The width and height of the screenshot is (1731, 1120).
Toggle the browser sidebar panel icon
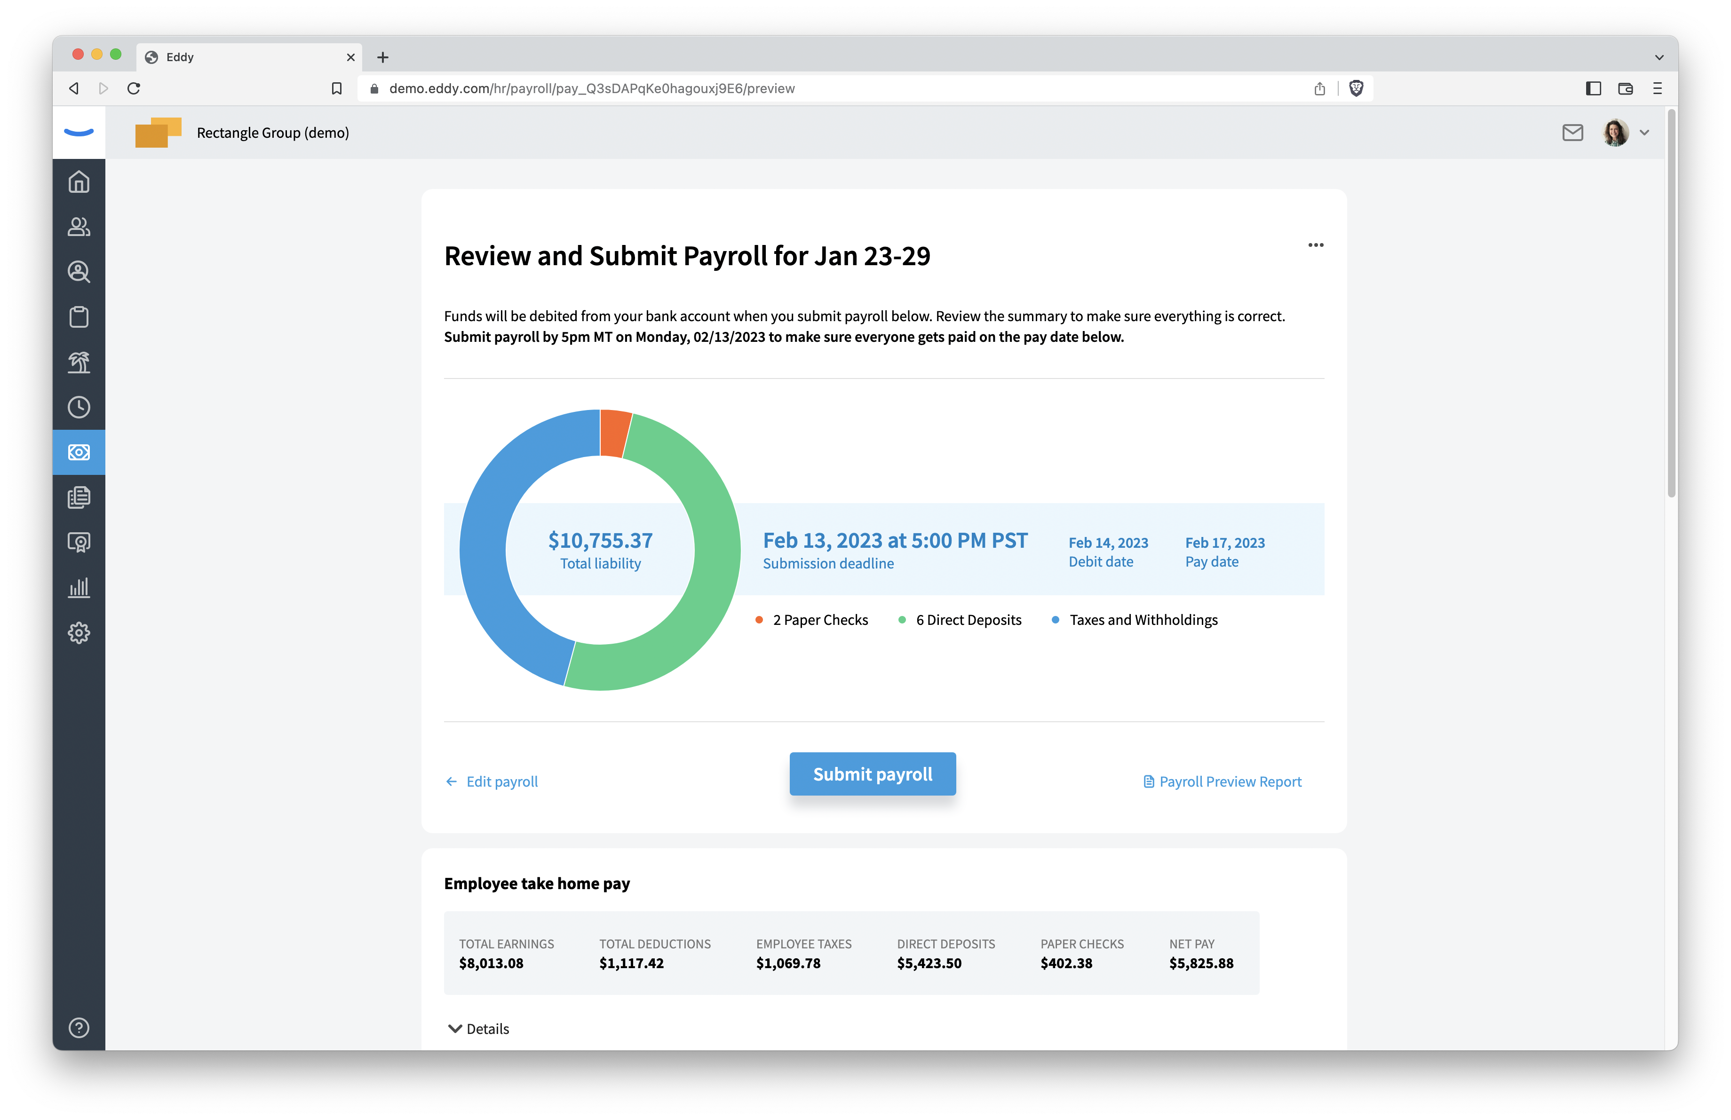point(1594,88)
